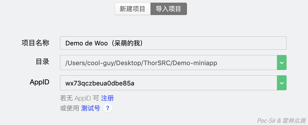Click the 或使用 hint text
Image resolution: width=308 pixels, height=125 pixels.
tap(70, 108)
